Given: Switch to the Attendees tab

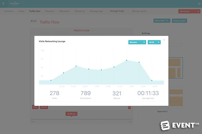Looking at the screenshot, I should [64, 11].
